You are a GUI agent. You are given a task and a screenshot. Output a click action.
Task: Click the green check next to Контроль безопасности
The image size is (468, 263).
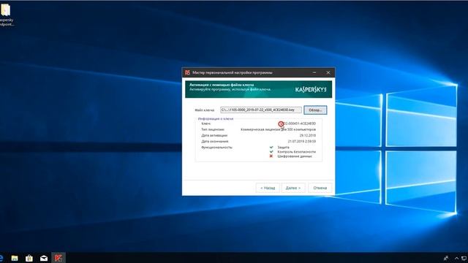click(x=271, y=151)
